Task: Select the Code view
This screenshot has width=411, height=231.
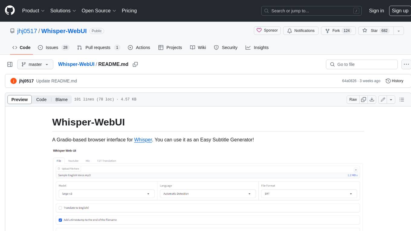Action: coord(41,99)
